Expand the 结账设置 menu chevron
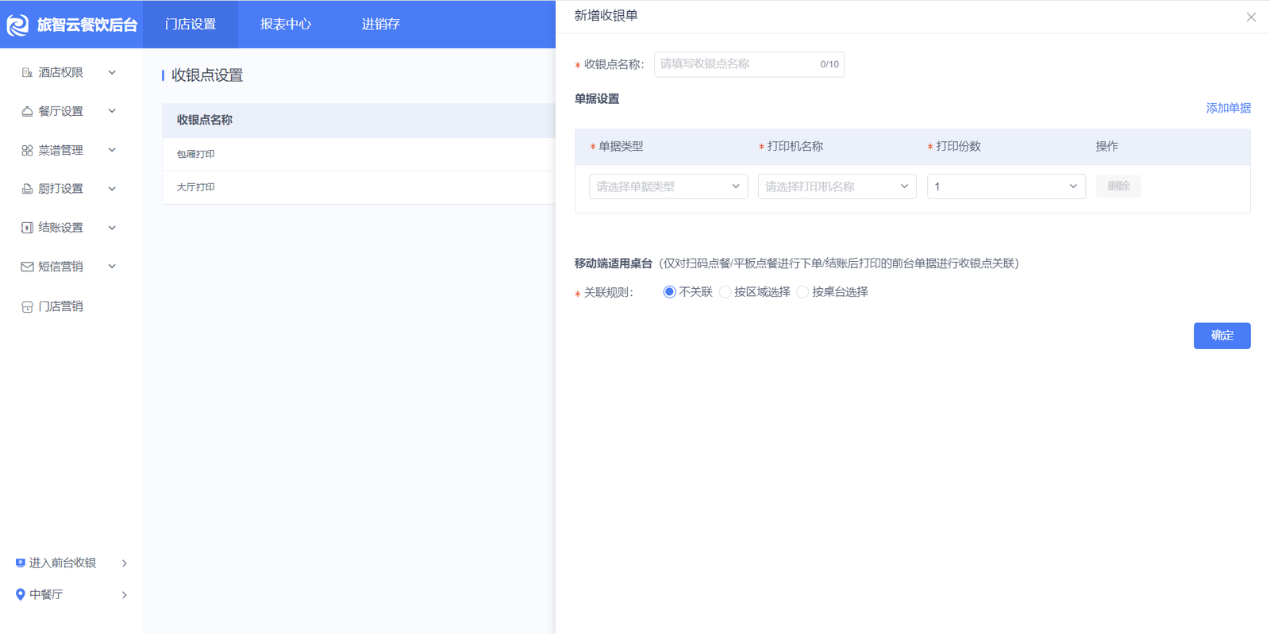Screen dimensions: 1270x634 click(x=112, y=228)
